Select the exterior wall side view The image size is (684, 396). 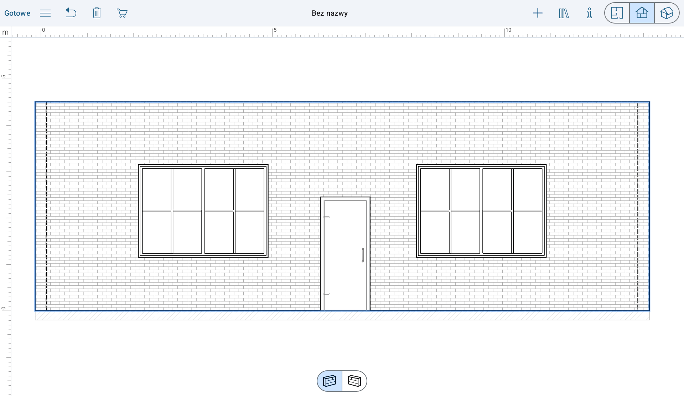point(330,381)
